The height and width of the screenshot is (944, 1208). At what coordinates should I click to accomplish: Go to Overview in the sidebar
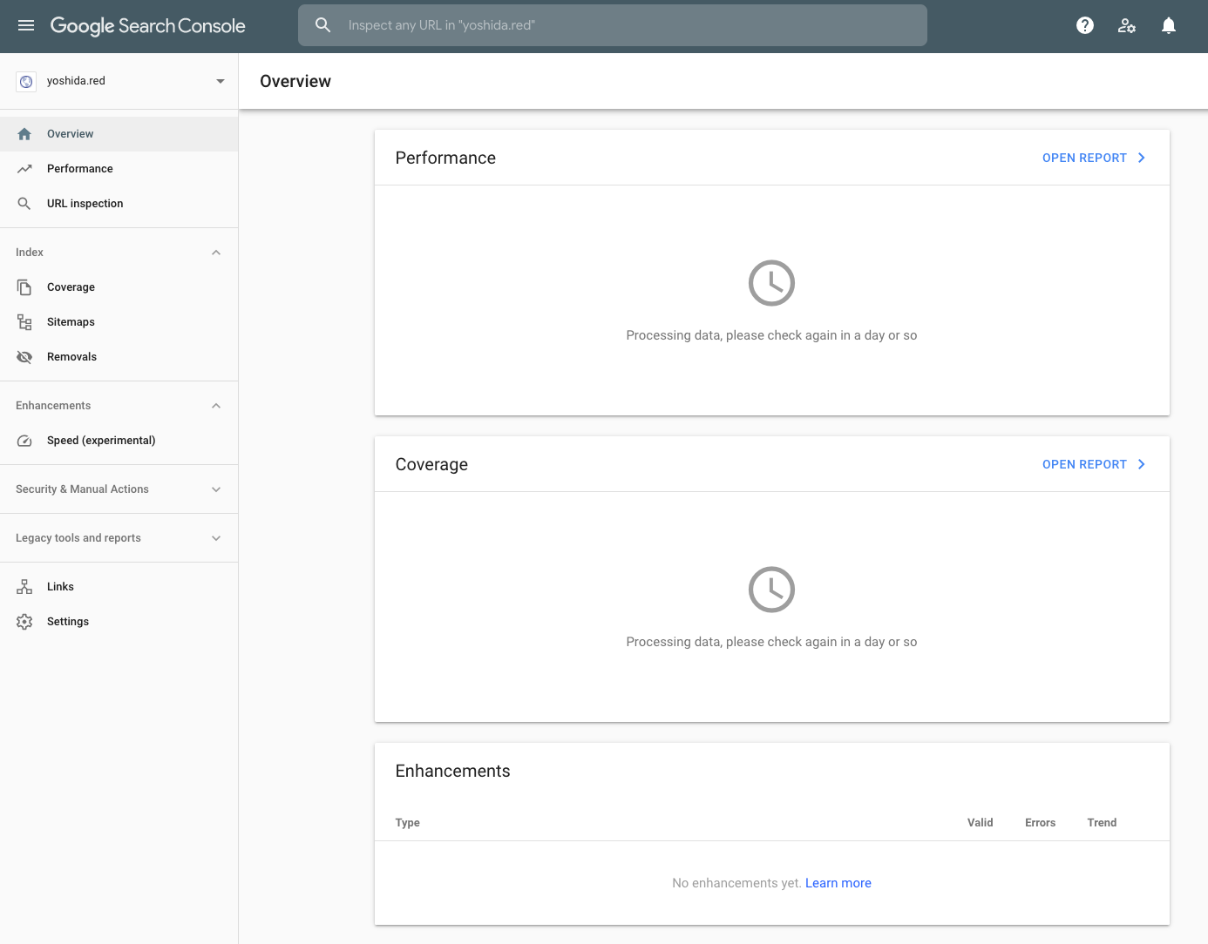119,134
